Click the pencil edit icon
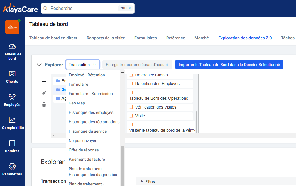 (44, 93)
